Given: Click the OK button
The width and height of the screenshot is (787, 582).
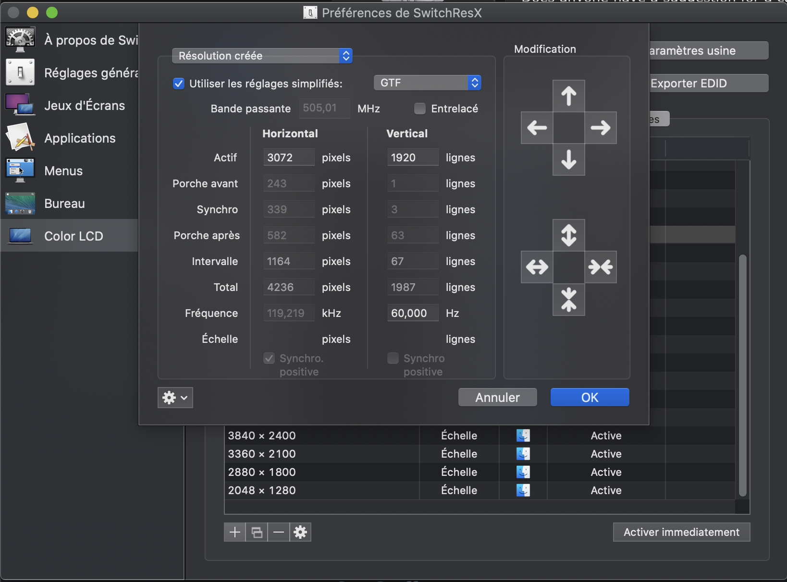Looking at the screenshot, I should [590, 398].
